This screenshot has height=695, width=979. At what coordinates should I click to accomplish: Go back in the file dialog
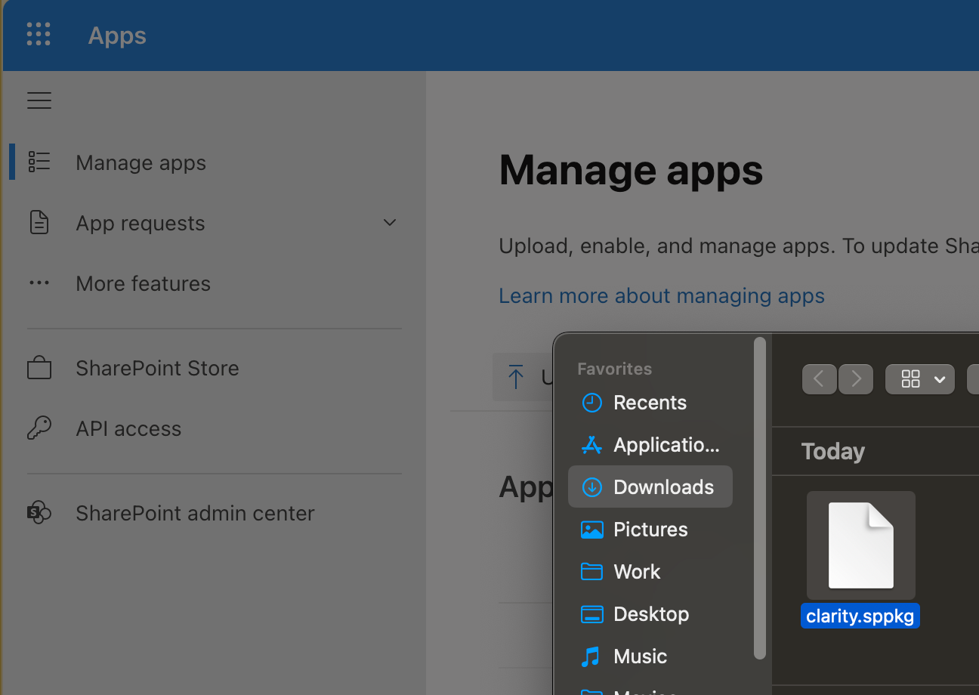coord(820,379)
